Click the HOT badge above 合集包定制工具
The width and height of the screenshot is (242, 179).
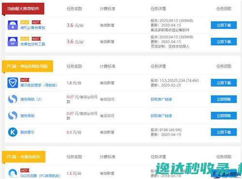click(36, 39)
